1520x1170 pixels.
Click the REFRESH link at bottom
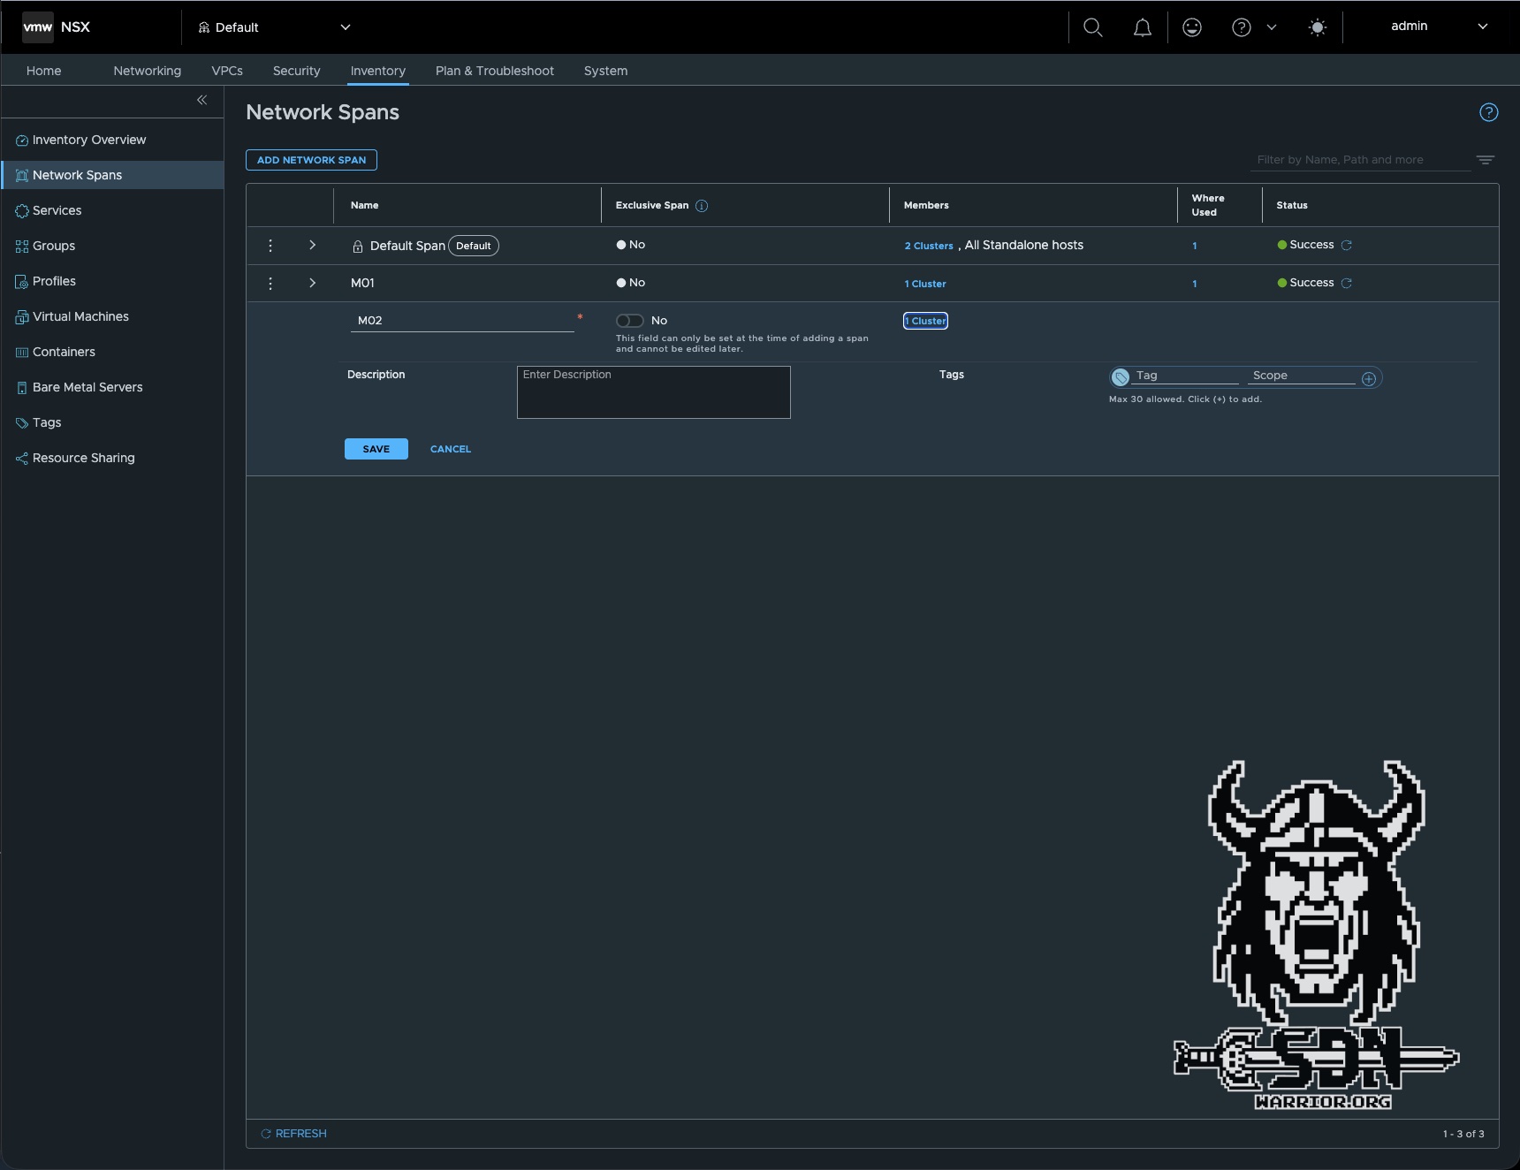[x=294, y=1134]
